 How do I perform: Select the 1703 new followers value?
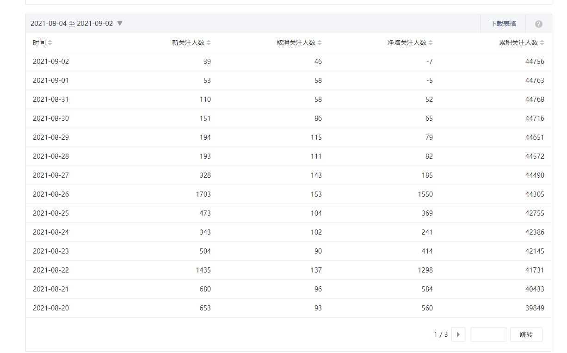(x=203, y=194)
